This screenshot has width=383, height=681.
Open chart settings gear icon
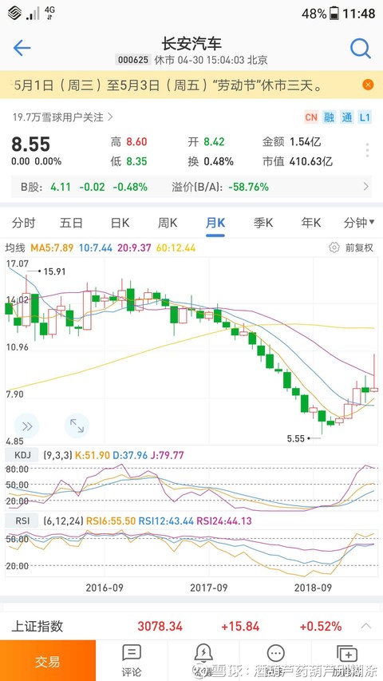334,247
